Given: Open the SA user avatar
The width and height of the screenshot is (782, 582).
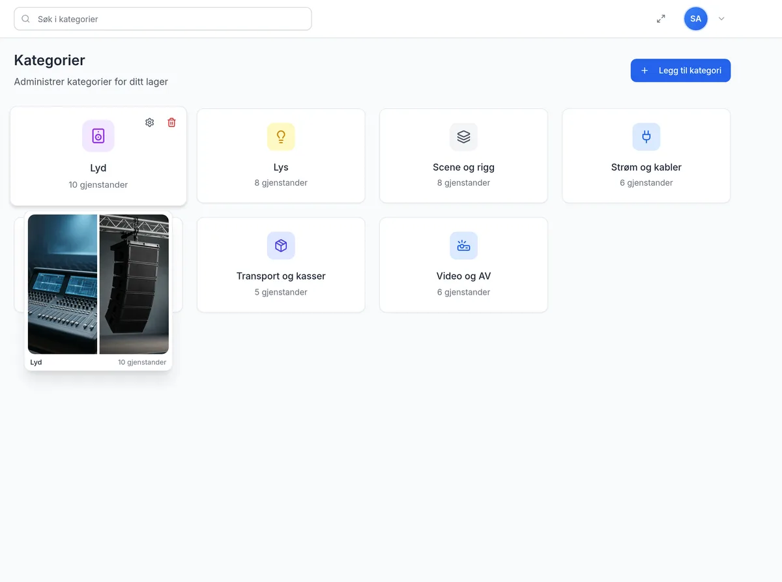Looking at the screenshot, I should 695,19.
